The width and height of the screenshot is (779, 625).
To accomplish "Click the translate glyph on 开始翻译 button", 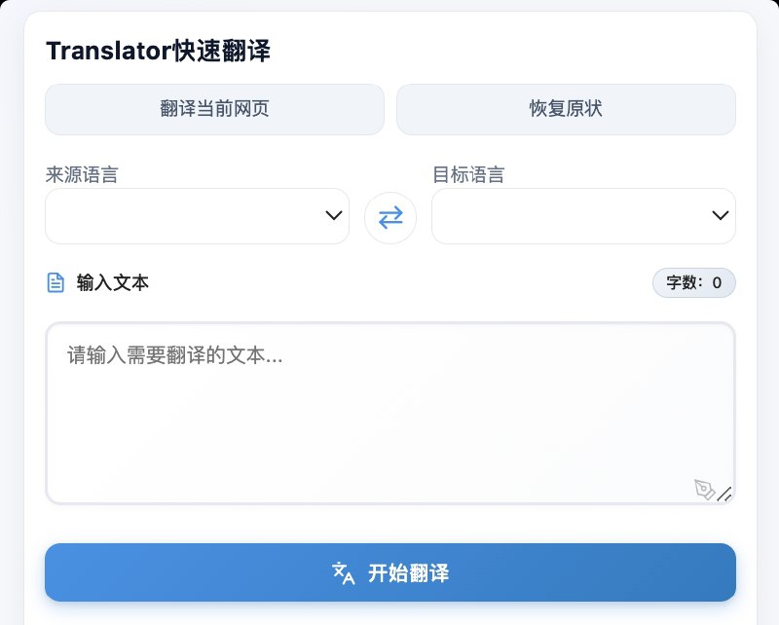I will tap(343, 572).
